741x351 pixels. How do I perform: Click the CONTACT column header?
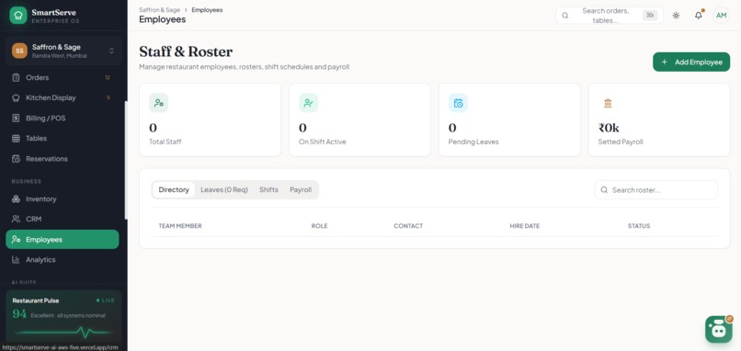[408, 226]
